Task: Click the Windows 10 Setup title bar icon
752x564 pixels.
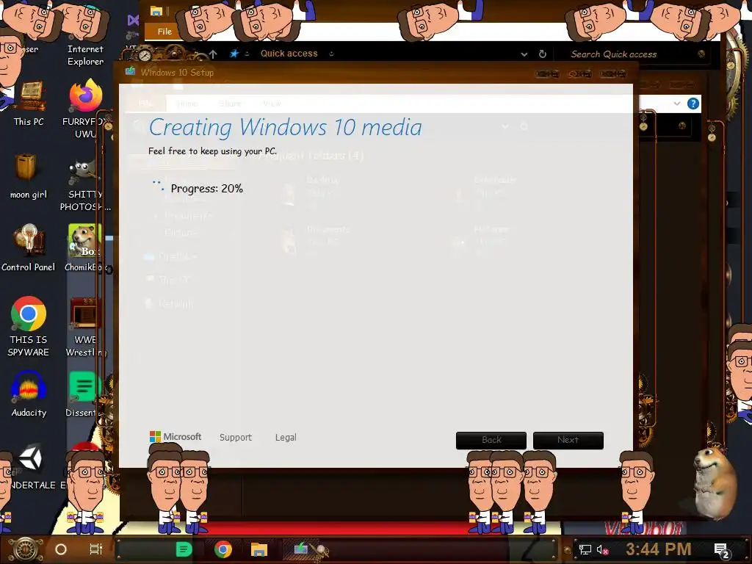Action: point(130,72)
